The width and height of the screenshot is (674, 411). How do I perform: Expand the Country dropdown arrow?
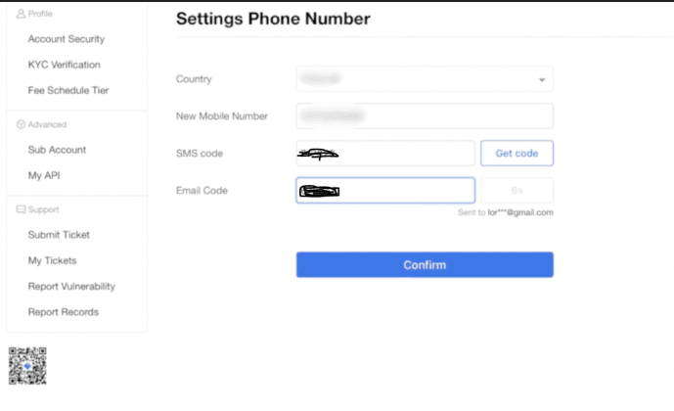click(542, 79)
